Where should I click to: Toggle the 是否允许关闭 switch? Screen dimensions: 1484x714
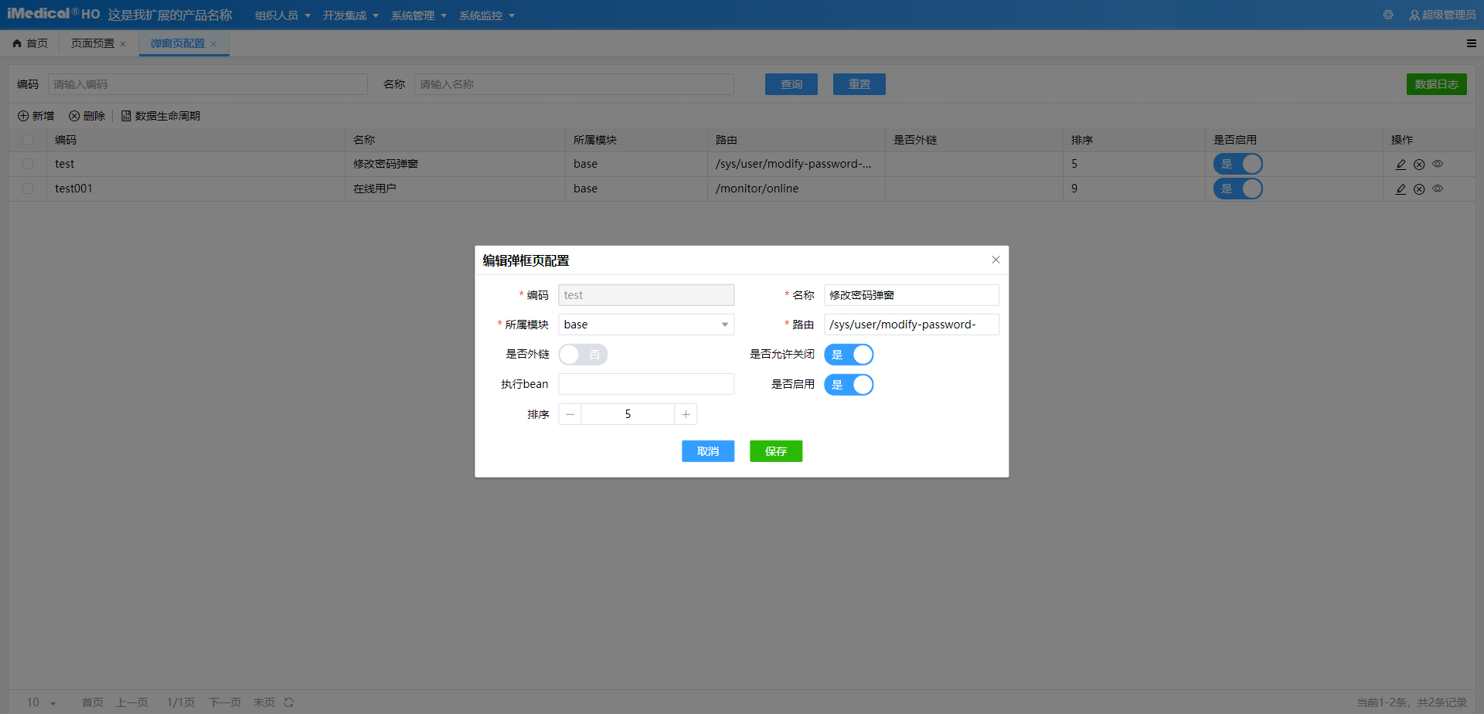tap(849, 355)
